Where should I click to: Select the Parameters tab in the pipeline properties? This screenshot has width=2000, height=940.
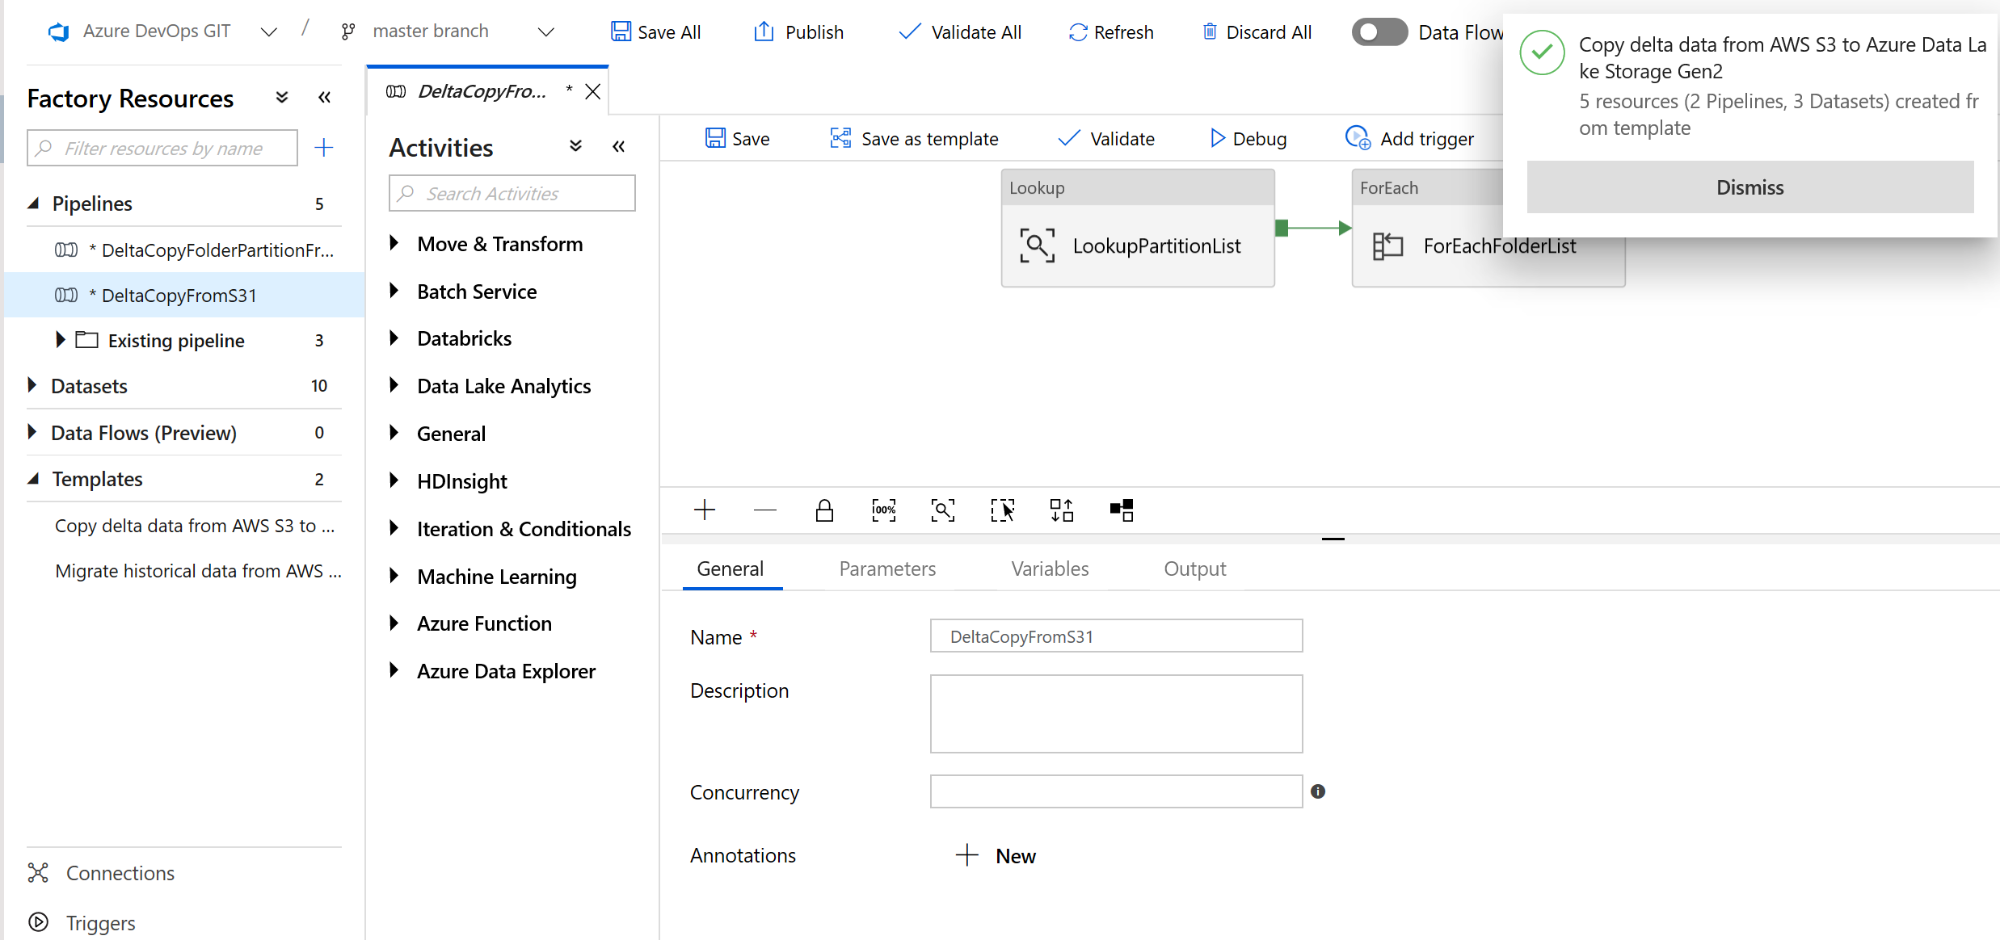click(886, 568)
